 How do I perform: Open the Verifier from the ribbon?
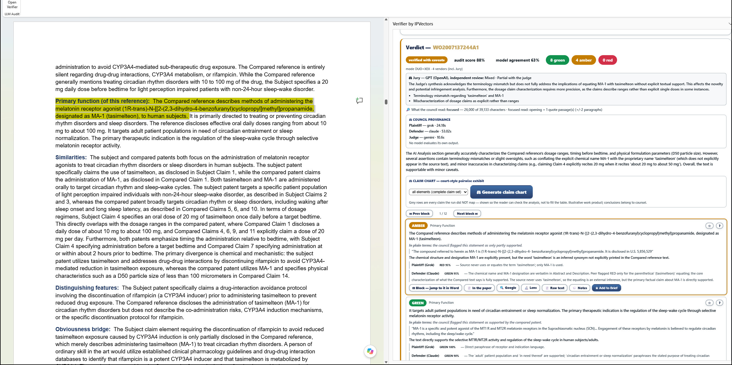coord(12,5)
